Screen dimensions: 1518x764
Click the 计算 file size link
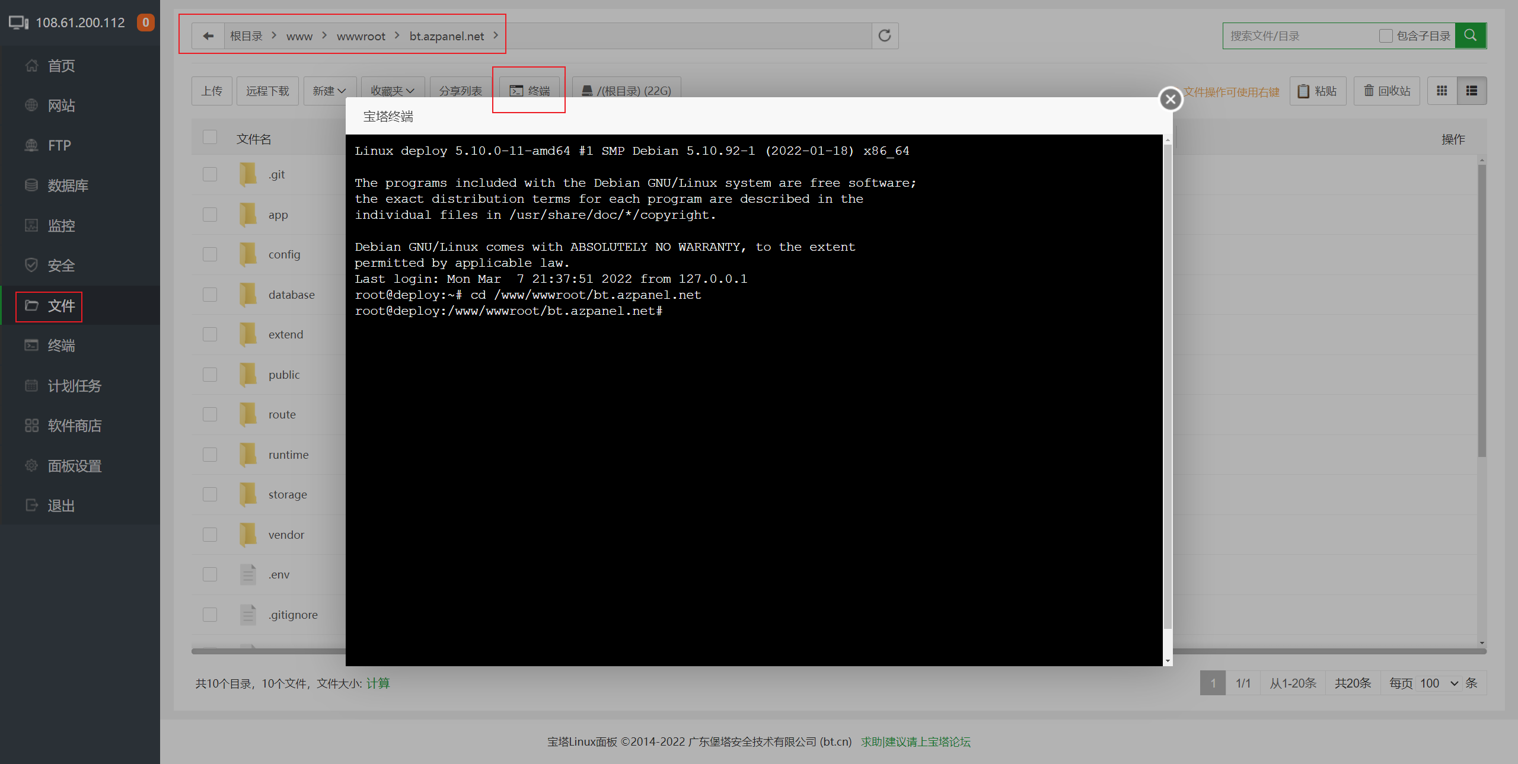(378, 683)
